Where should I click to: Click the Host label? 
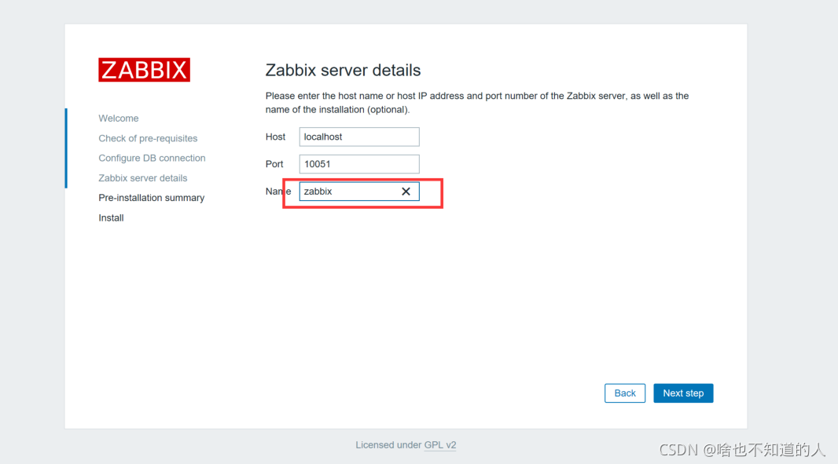point(275,137)
